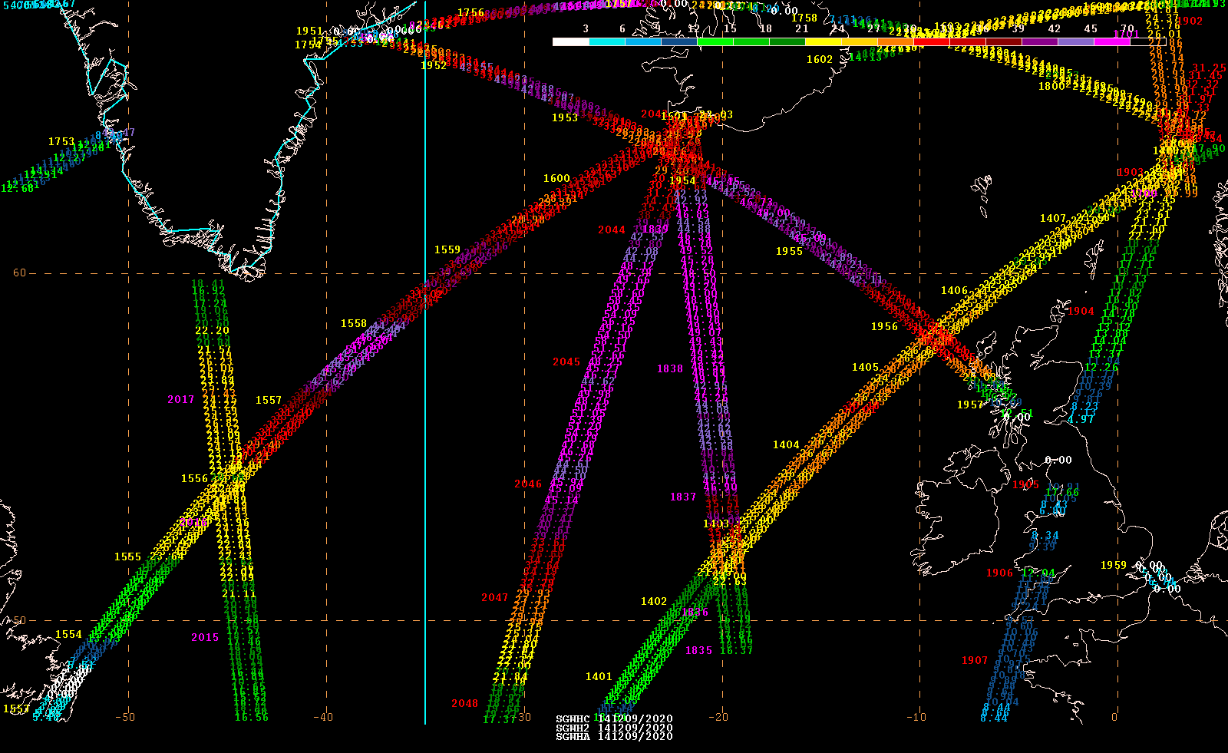Click the SGWH2 141209/2020 legend line
The image size is (1228, 753).
tap(614, 728)
